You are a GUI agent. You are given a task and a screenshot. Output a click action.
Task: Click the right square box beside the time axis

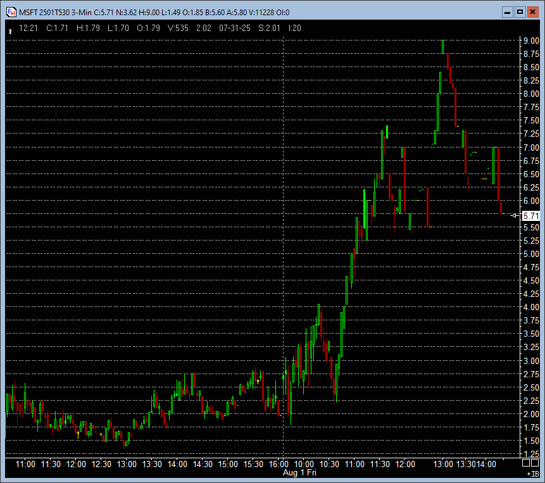click(x=535, y=463)
